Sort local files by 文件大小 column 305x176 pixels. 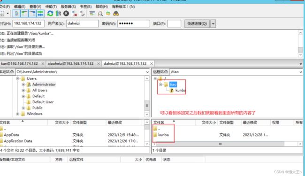[x=59, y=122]
